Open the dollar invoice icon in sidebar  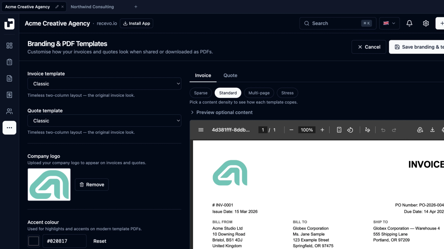tap(9, 95)
